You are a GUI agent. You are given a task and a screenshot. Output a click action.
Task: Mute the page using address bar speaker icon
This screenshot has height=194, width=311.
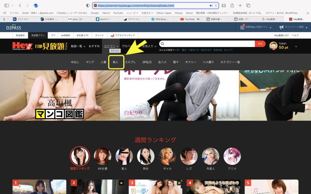click(211, 5)
